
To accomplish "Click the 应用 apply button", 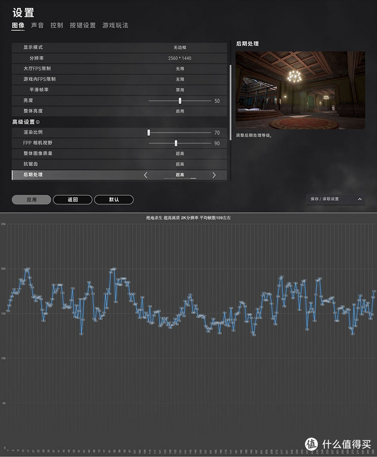I will coord(32,200).
